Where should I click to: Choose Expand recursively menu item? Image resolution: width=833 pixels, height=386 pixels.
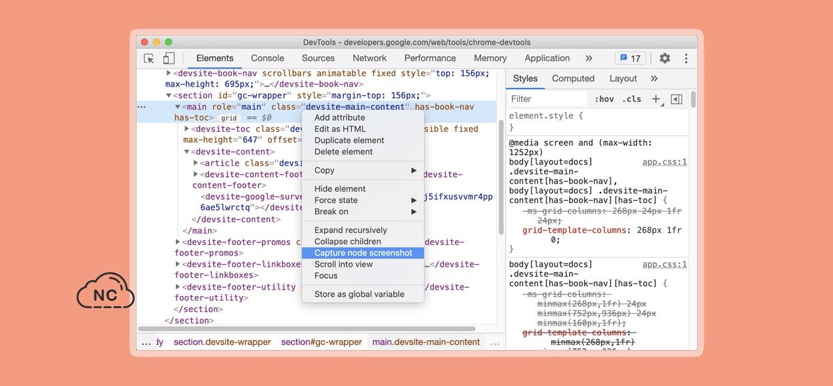(363, 230)
